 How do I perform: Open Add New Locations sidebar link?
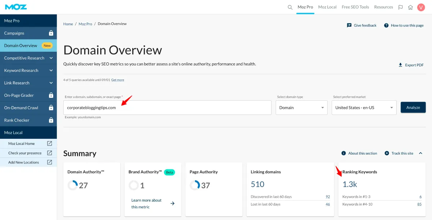tap(28, 162)
